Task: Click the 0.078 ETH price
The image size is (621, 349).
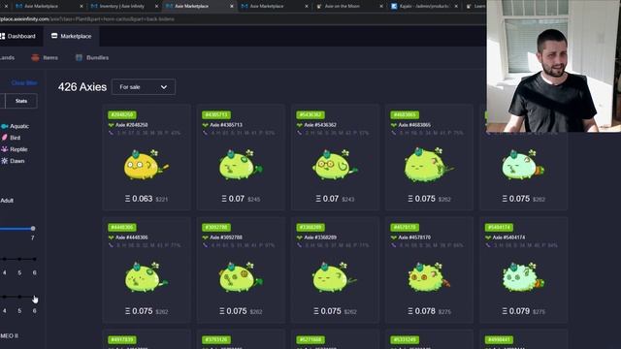Action: [422, 311]
